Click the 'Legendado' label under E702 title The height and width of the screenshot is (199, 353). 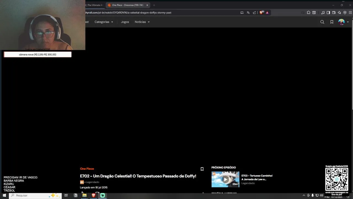pos(92,182)
